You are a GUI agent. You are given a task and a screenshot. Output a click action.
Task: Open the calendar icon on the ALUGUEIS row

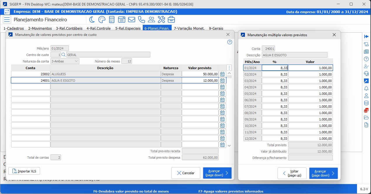222,74
